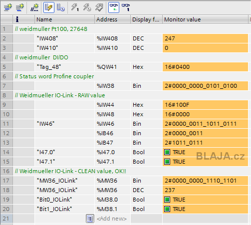Click the Insert comment line icon

pyautogui.click(x=34, y=7)
